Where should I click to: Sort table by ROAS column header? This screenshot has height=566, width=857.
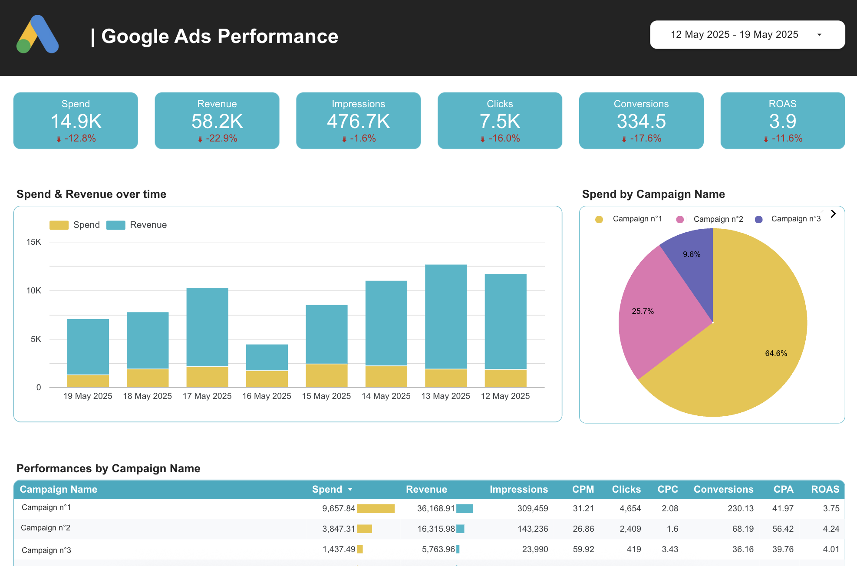[824, 490]
